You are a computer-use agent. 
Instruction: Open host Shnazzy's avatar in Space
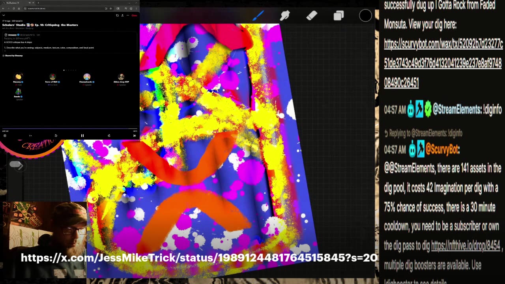pos(18,77)
